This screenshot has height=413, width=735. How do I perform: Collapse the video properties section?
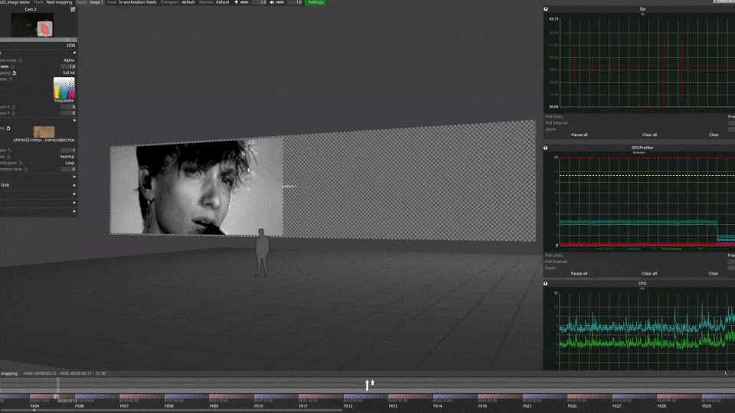click(74, 120)
